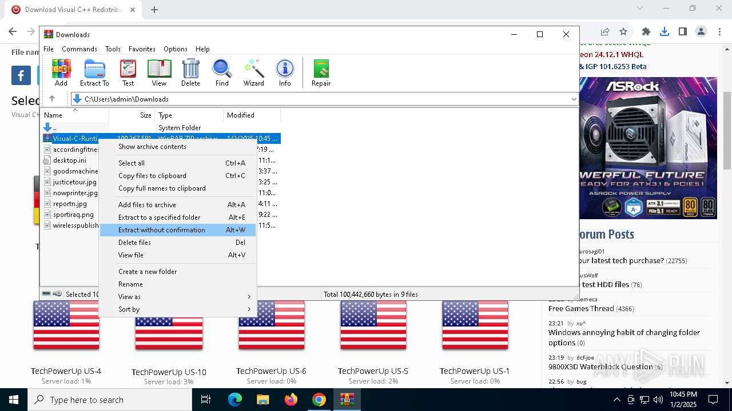The height and width of the screenshot is (411, 732).
Task: Choose Copy full names to clipboard
Action: pyautogui.click(x=178, y=188)
